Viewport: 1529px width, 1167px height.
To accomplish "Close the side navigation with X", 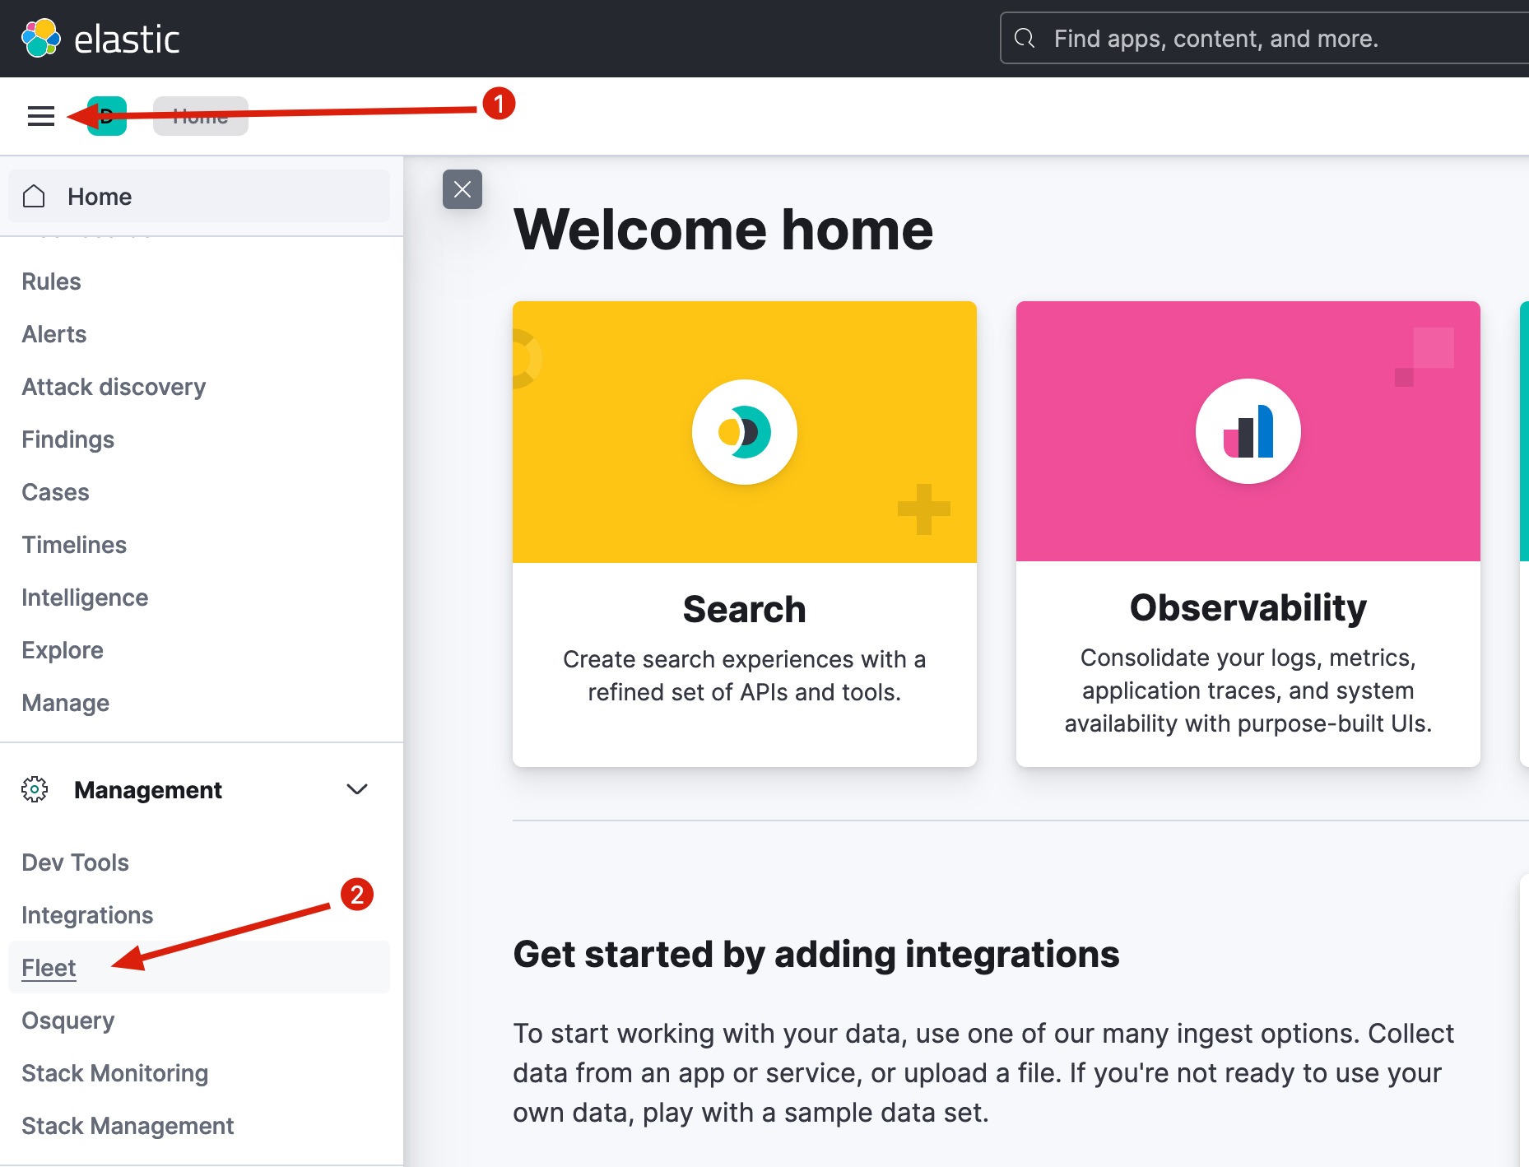I will (462, 189).
